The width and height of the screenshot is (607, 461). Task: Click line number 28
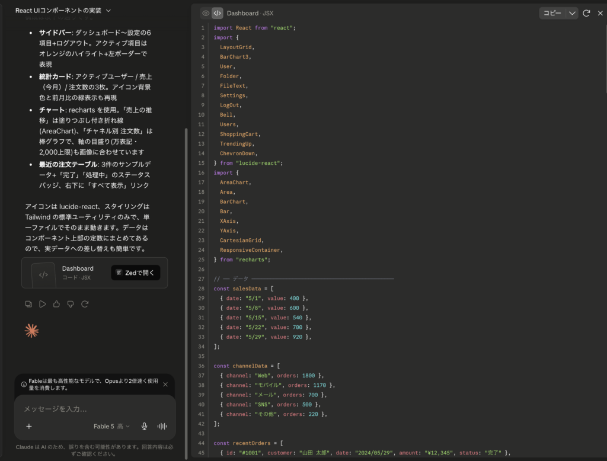202,289
